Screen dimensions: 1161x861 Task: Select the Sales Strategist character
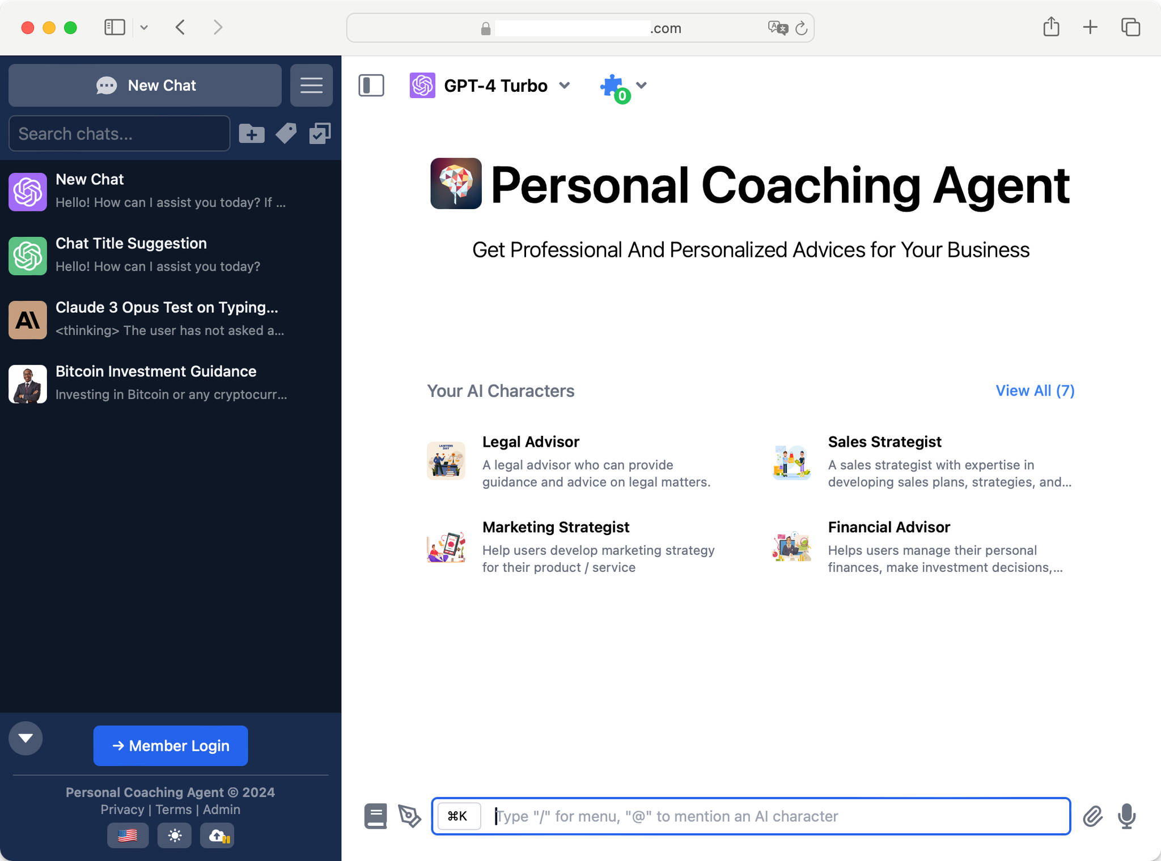[923, 461]
